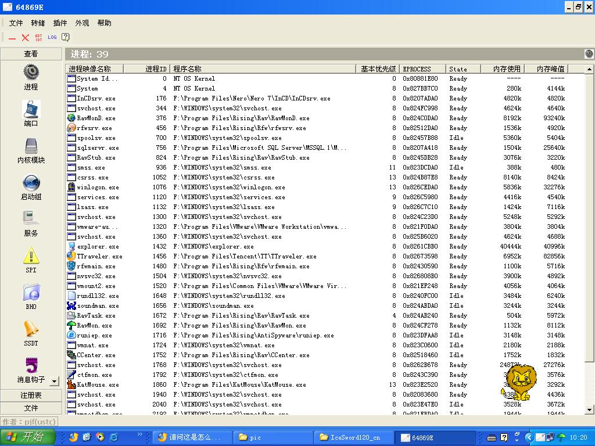Click the RavMon.exe umbrella icon

[71, 325]
